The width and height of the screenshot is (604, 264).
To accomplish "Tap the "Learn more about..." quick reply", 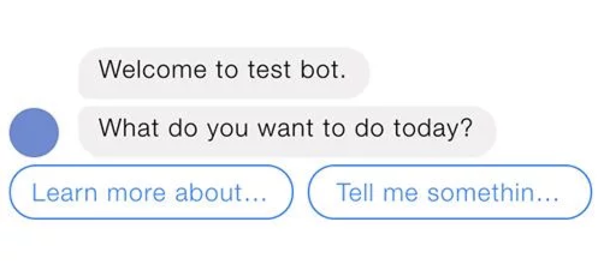I will pos(150,192).
